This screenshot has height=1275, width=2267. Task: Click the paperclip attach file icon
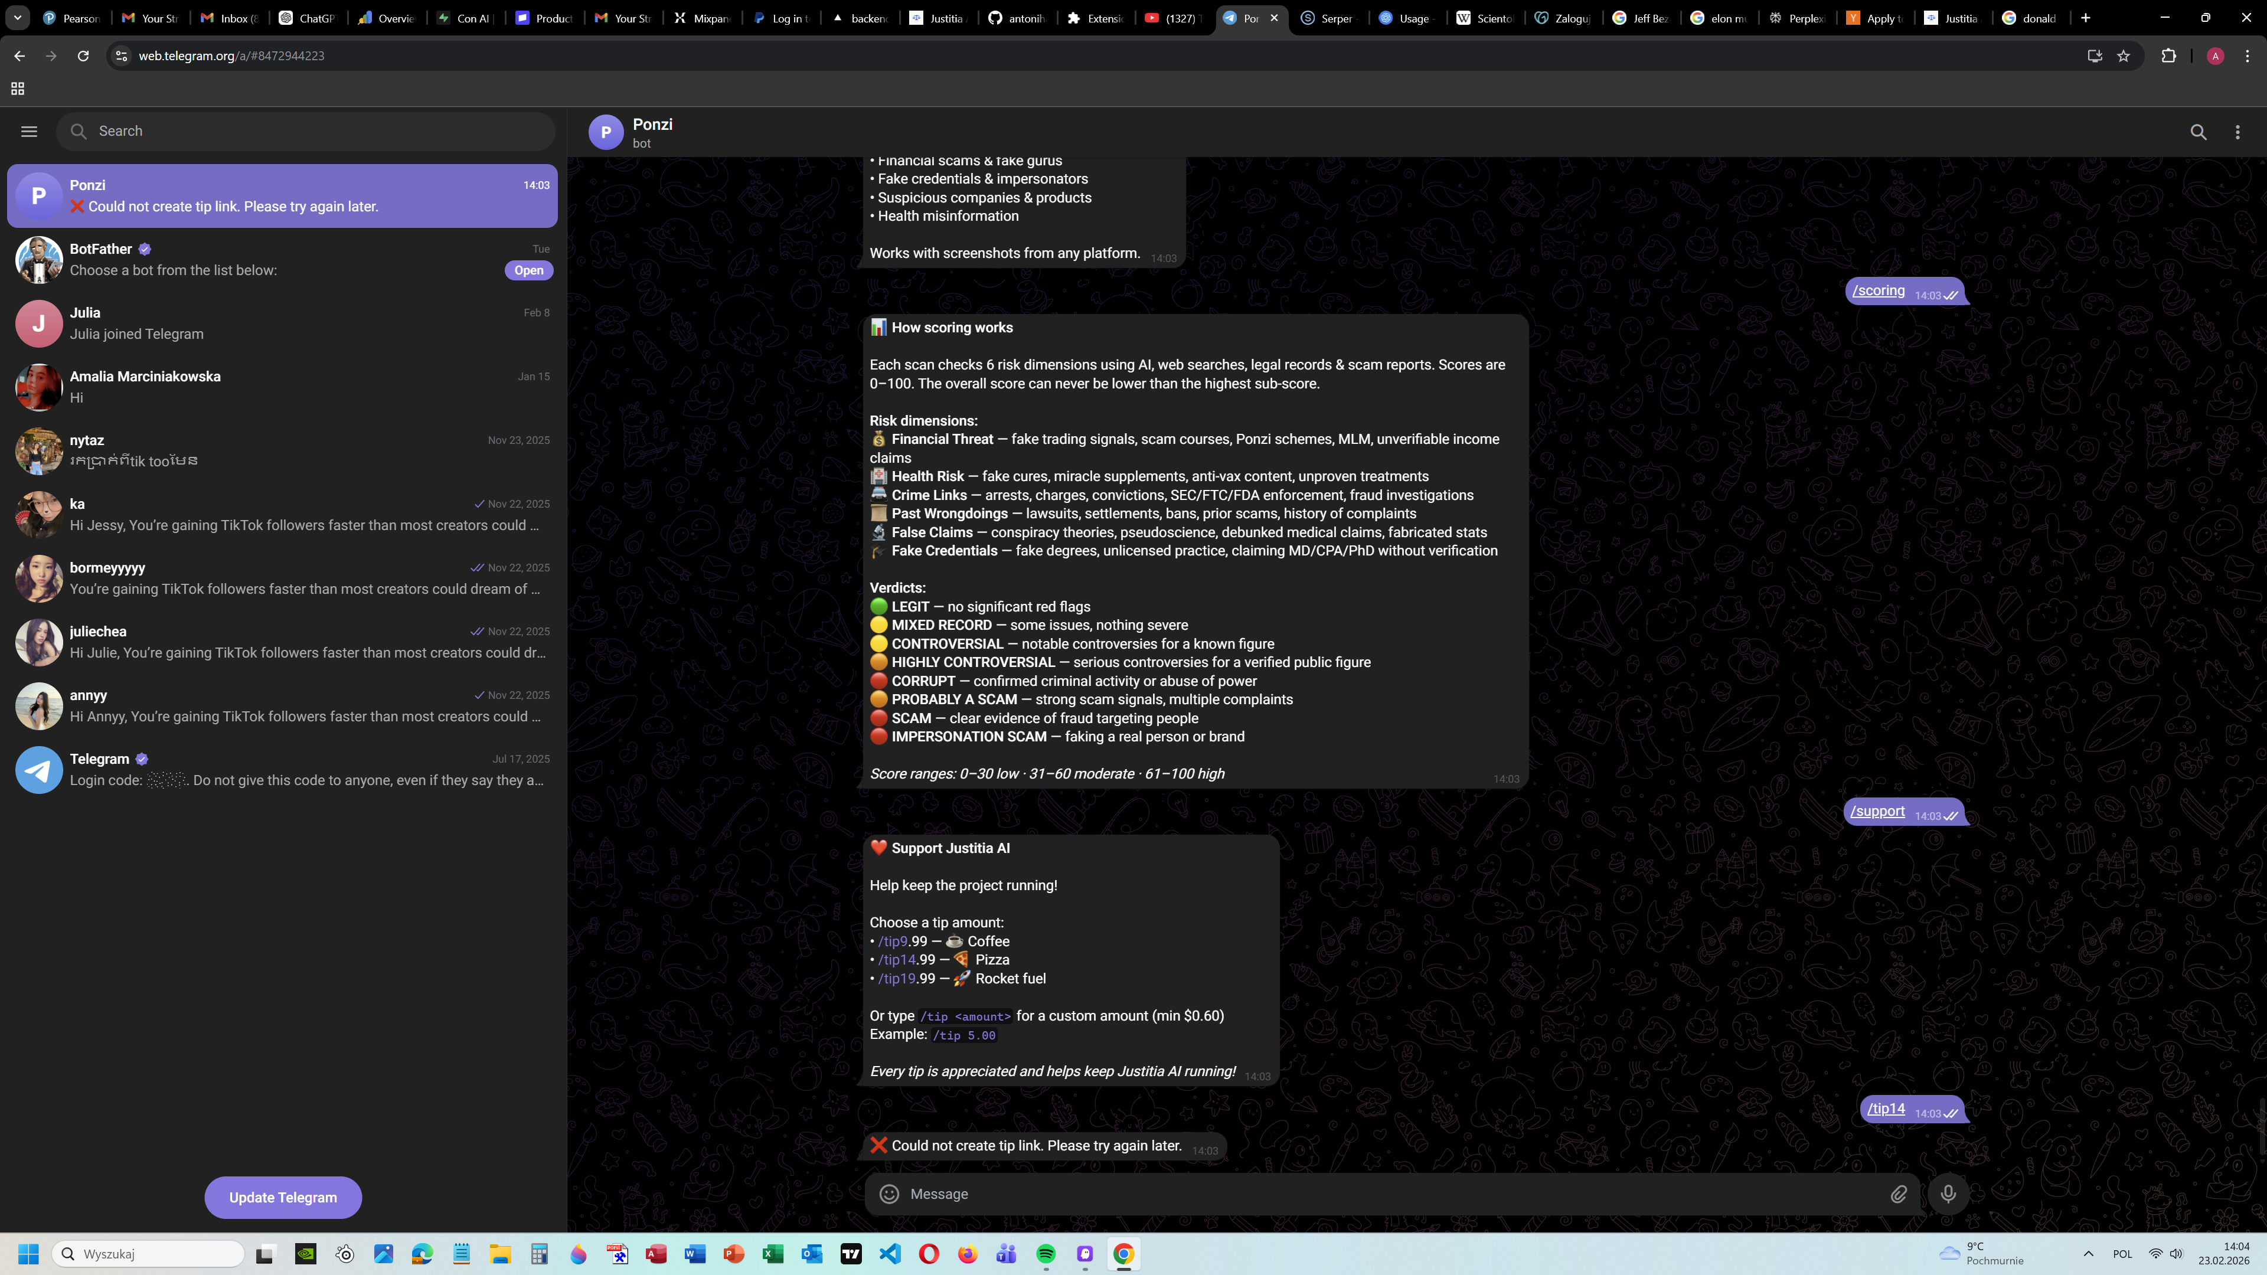click(1898, 1193)
